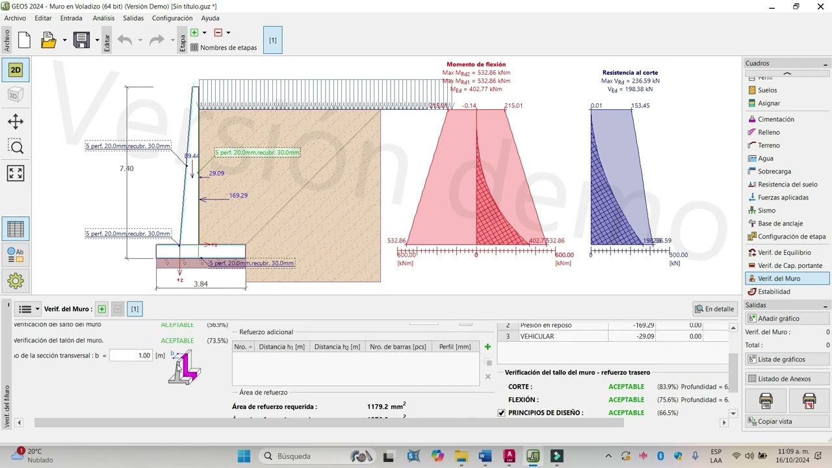
Task: Click the Lista de gráficos button
Action: (787, 359)
